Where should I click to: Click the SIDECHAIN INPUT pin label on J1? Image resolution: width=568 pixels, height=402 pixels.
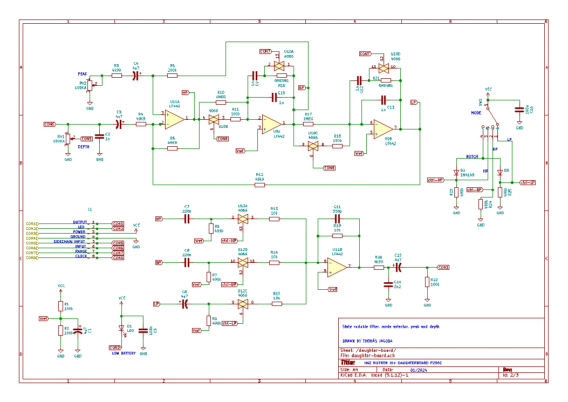click(69, 241)
